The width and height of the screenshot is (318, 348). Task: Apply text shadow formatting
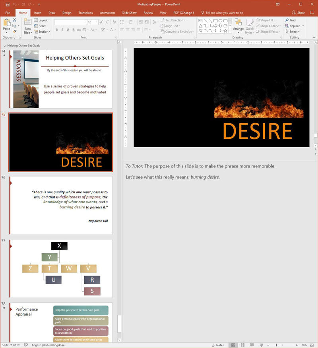[x=74, y=29]
